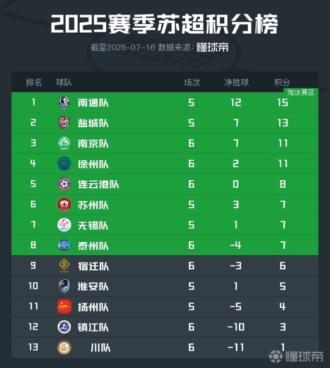Click the 无锡队 team logo
Image resolution: width=330 pixels, height=368 pixels.
pyautogui.click(x=65, y=225)
